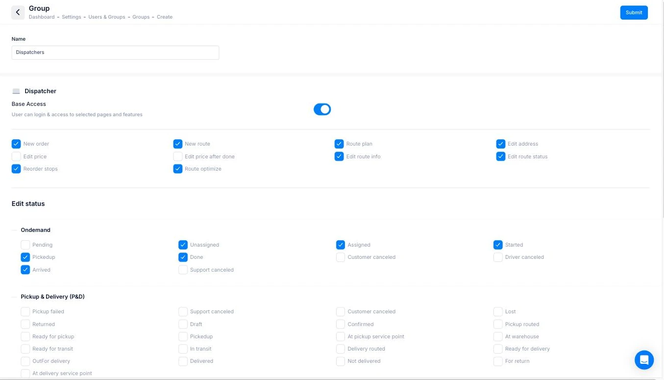This screenshot has width=664, height=380.
Task: Uncheck the Route plan checkbox
Action: 339,144
